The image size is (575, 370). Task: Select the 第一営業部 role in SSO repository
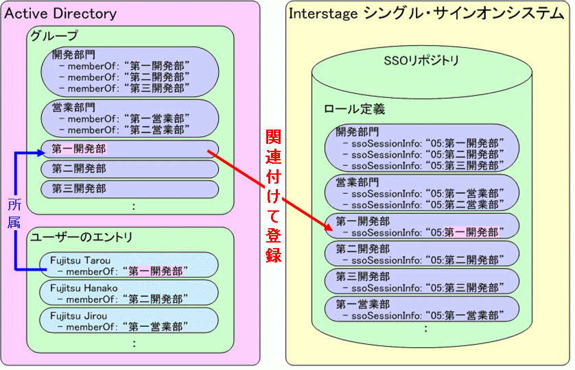(421, 310)
